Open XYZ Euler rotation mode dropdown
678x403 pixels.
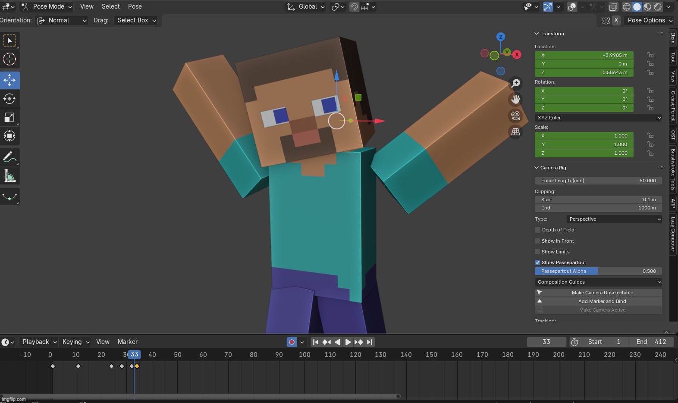pos(598,118)
